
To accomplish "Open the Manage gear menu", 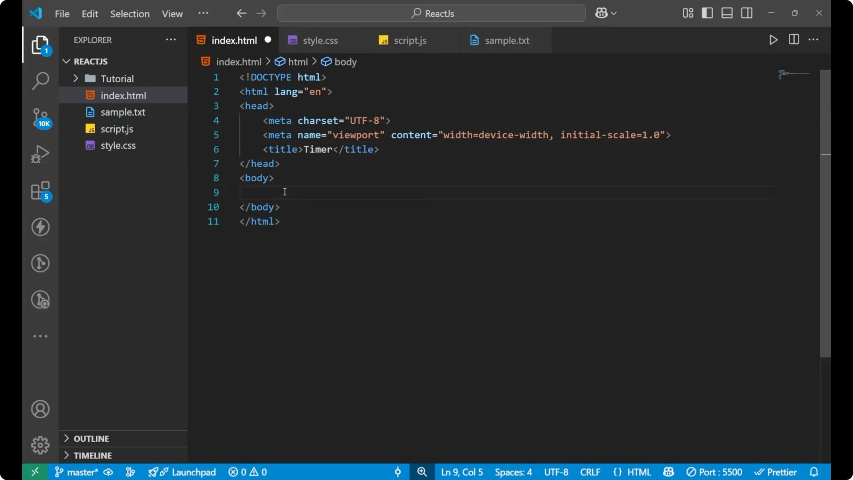I will 40,445.
